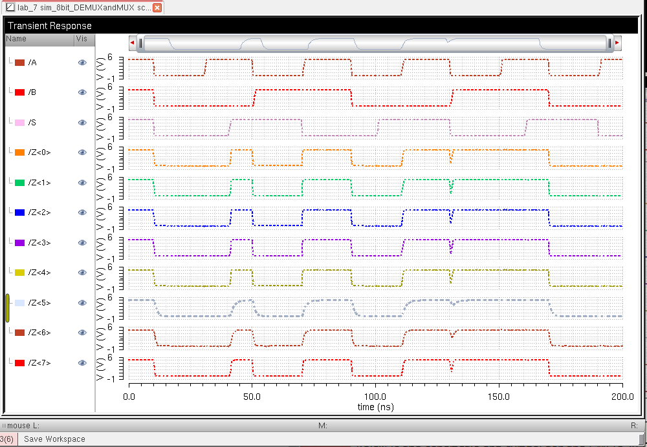Click the Vis column header

point(84,39)
